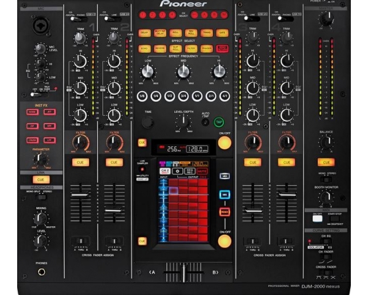Viewport: 368px width, 295px height.
Task: Select the REV ROLL effect button
Action: 191,33
